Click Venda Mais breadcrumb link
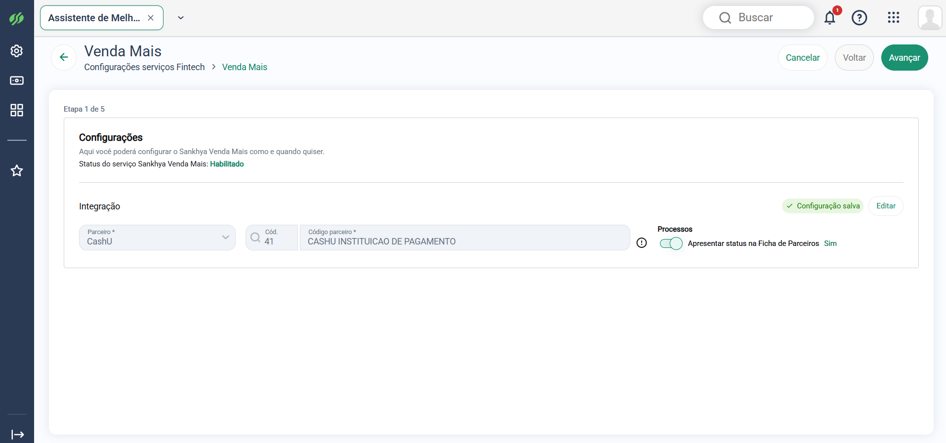Image resolution: width=946 pixels, height=443 pixels. point(245,67)
